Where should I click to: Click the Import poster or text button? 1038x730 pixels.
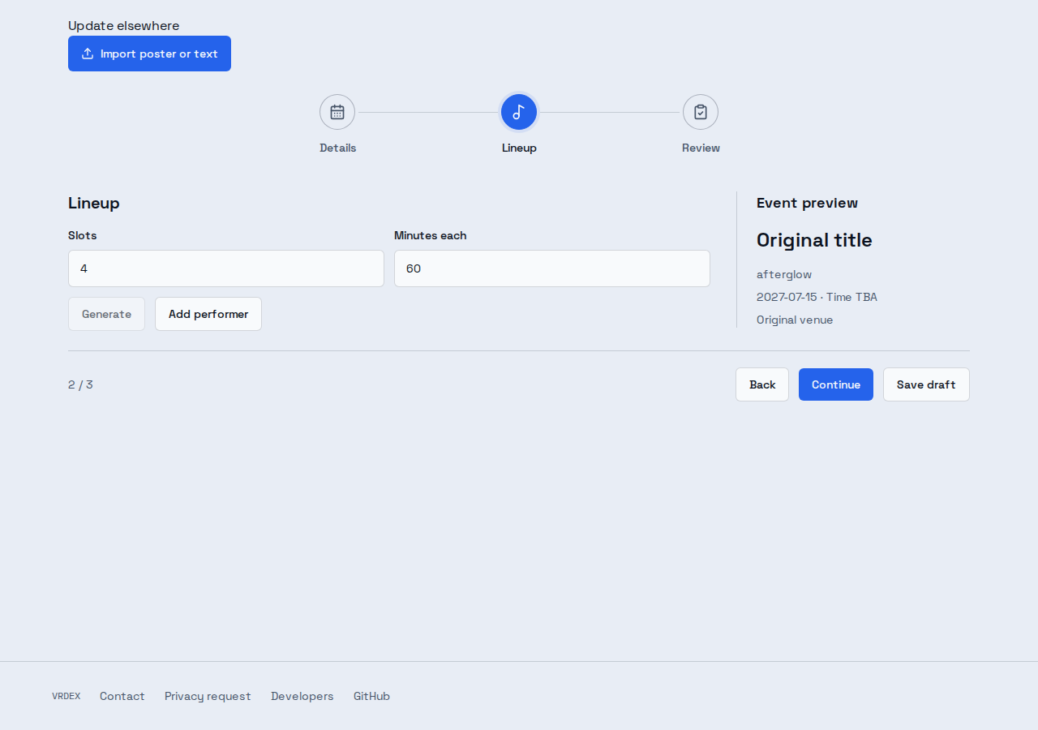[149, 54]
